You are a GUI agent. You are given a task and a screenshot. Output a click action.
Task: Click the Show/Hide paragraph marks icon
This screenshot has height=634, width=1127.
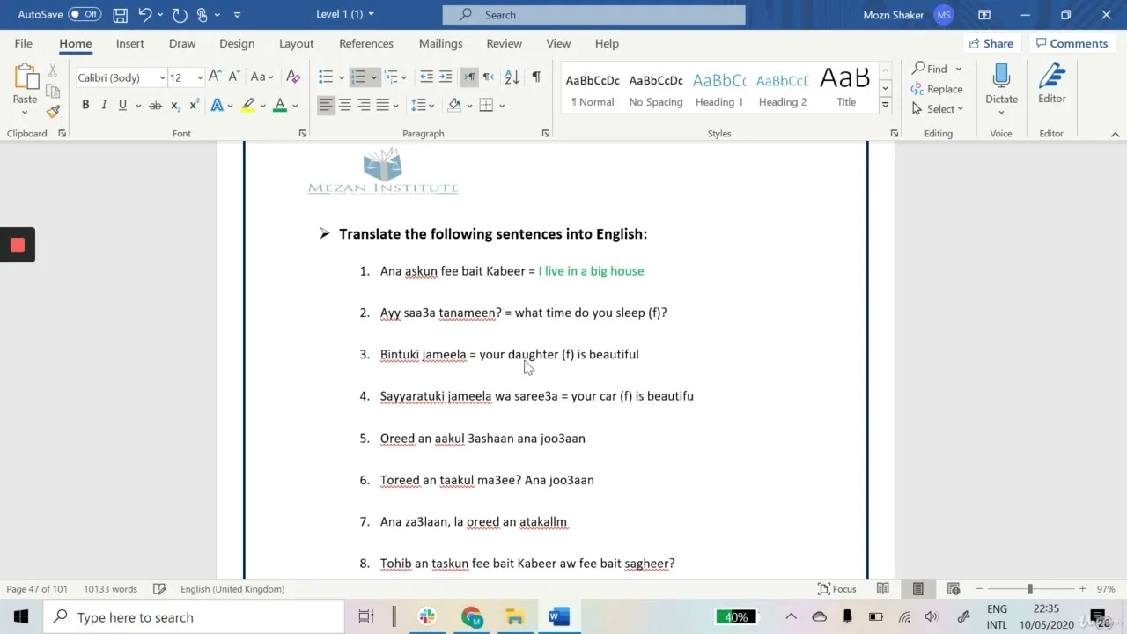coord(536,77)
